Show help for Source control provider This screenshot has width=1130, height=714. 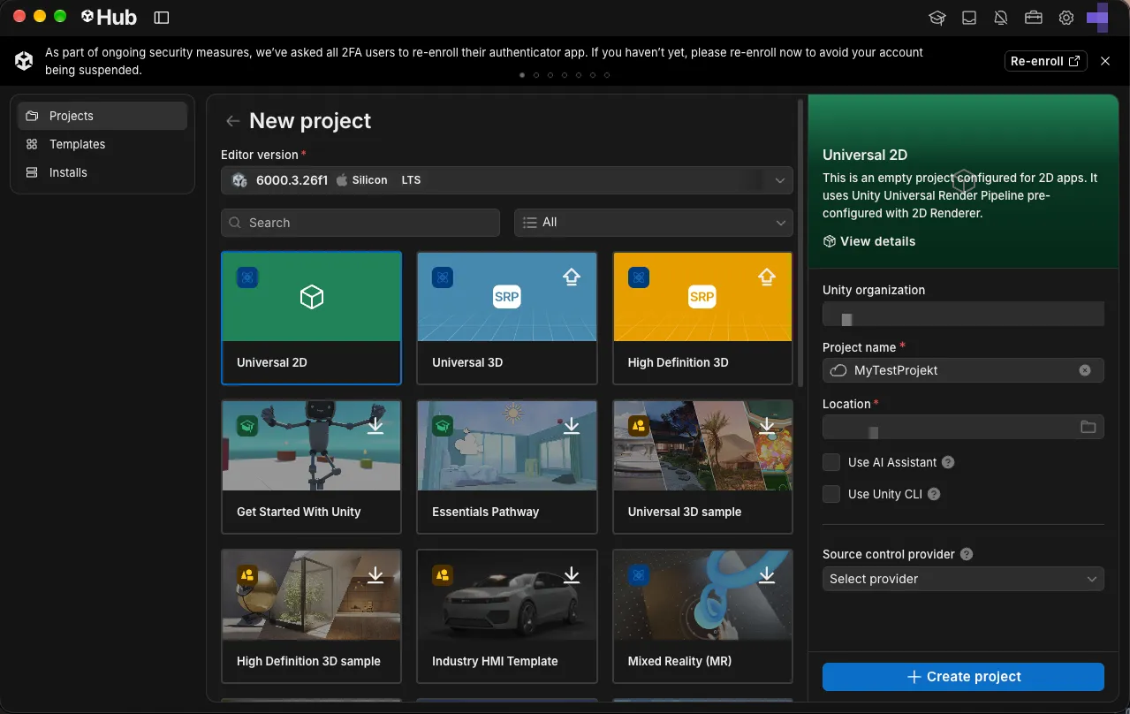point(967,554)
